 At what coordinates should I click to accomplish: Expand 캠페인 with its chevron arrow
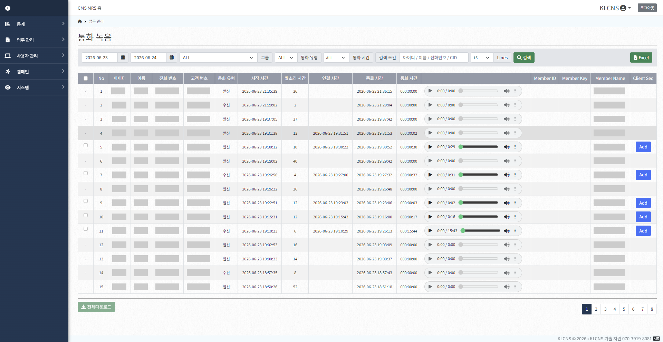coord(63,71)
